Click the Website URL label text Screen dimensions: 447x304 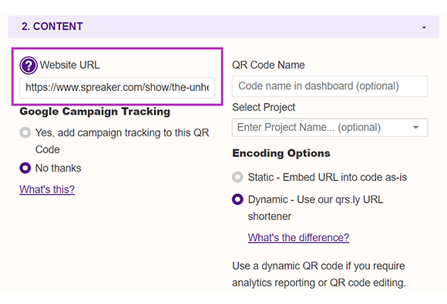coord(70,65)
